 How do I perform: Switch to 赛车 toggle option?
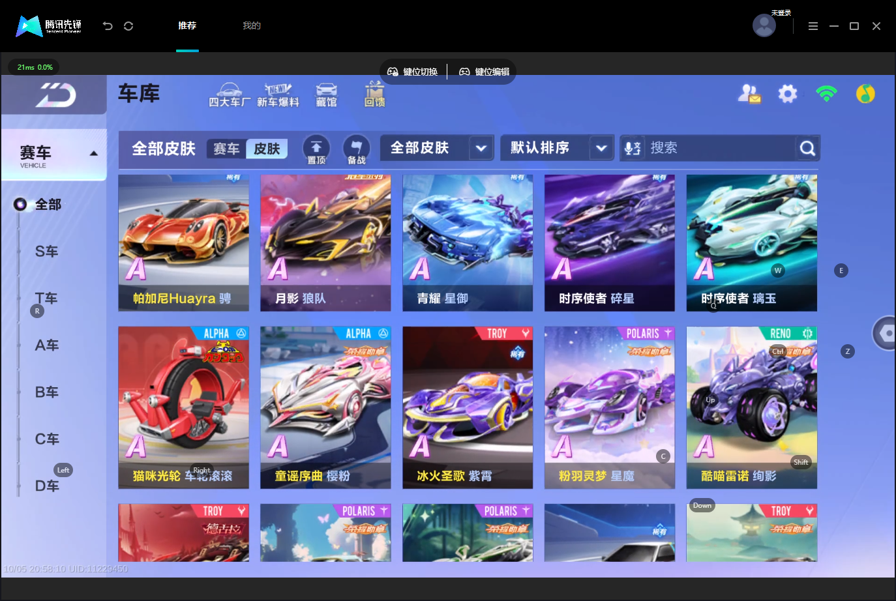coord(226,149)
